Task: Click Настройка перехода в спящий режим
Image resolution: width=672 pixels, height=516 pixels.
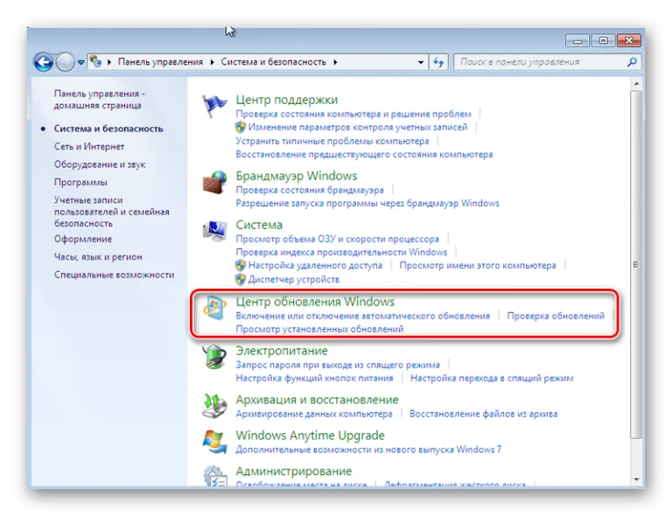Action: [492, 378]
